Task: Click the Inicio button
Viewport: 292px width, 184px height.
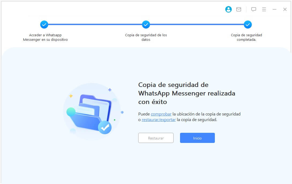Action: pyautogui.click(x=197, y=138)
